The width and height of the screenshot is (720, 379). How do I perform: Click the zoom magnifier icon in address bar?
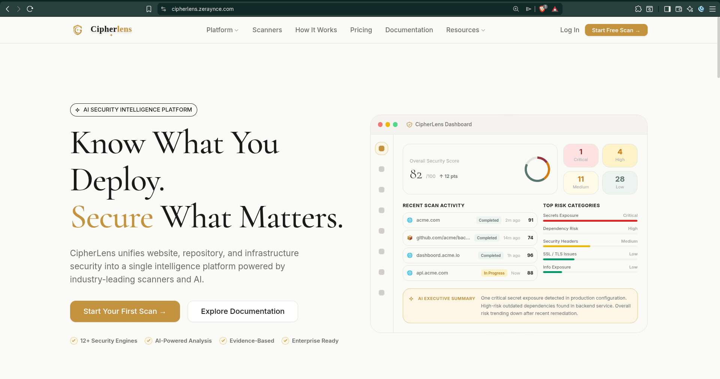coord(516,9)
